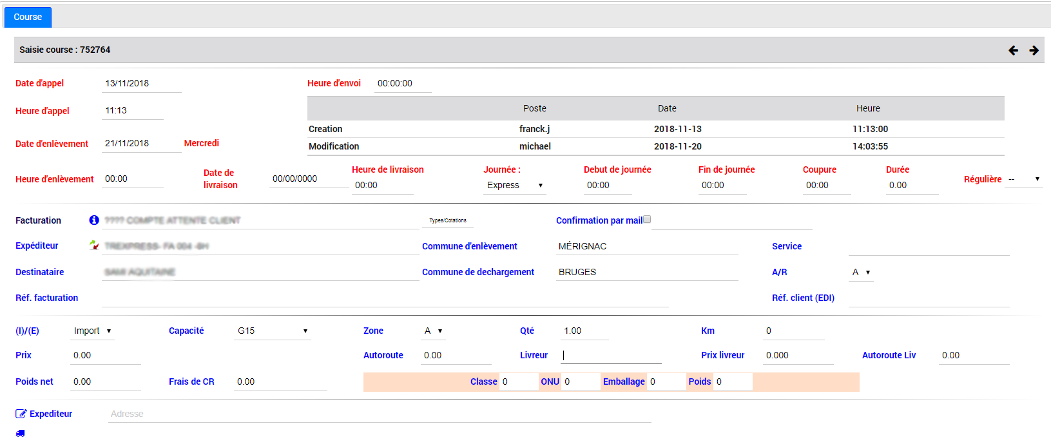Click the Expéditeur swap arrows icon

(x=94, y=245)
